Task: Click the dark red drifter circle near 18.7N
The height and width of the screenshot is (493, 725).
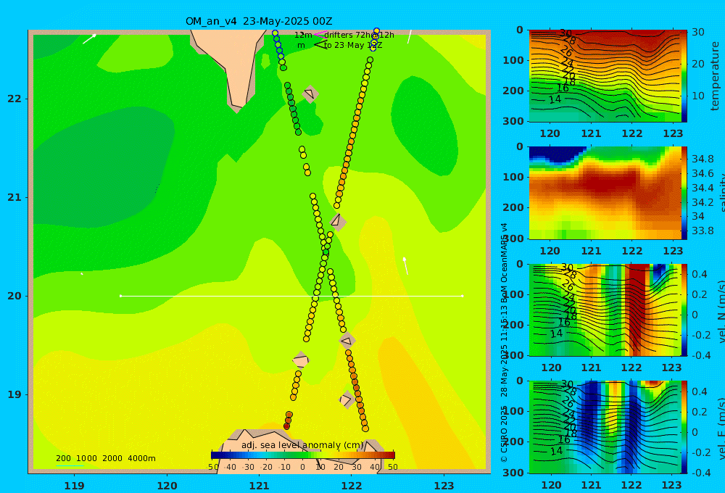Action: click(x=286, y=426)
